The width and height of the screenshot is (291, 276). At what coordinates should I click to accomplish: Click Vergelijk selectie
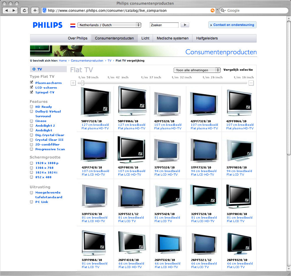[238, 70]
